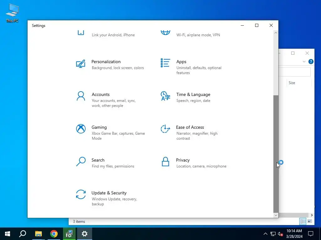Expand the ribbon chevron in File Explorer
Viewport: 321px width, 240px height.
[x=304, y=62]
